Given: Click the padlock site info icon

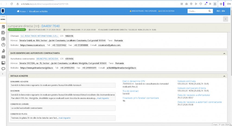Looking at the screenshot, I should tap(18, 4).
